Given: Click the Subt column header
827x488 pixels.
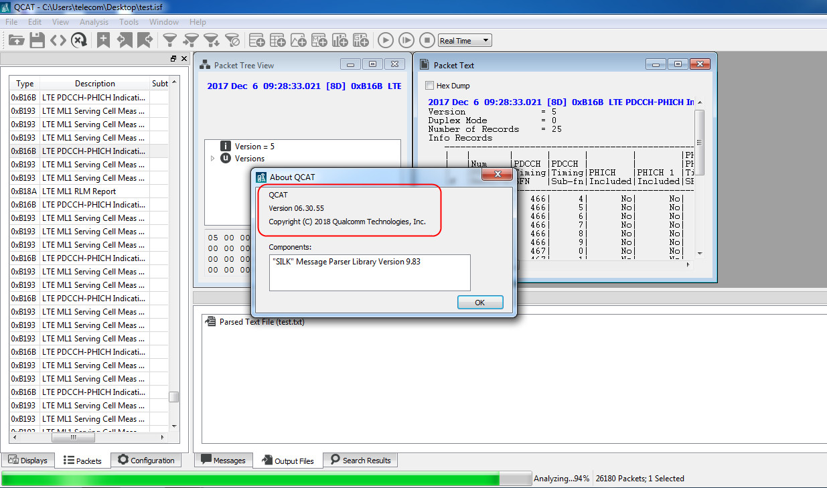Looking at the screenshot, I should coord(160,84).
